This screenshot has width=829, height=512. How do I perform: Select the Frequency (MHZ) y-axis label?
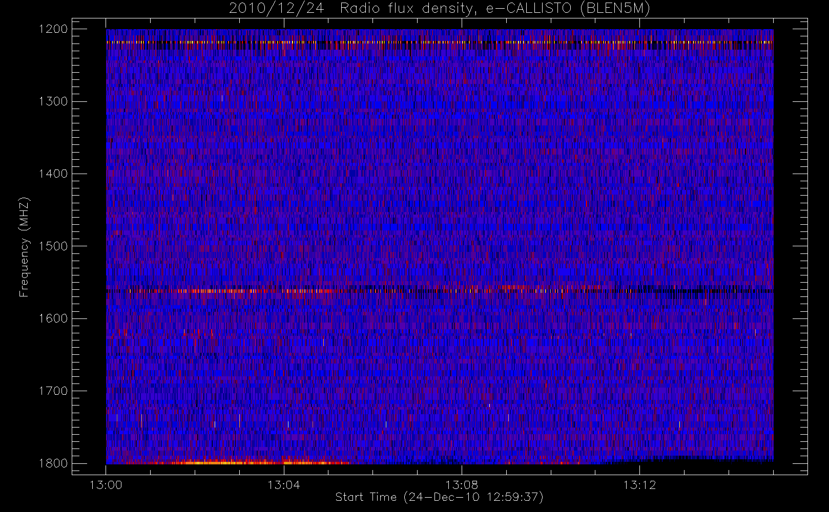(24, 247)
